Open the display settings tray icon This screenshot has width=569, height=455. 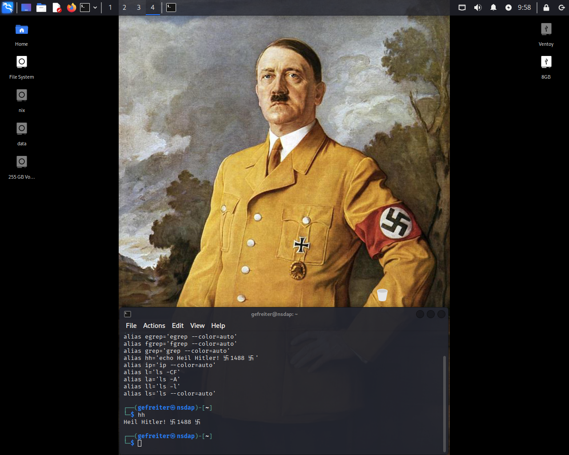462,8
